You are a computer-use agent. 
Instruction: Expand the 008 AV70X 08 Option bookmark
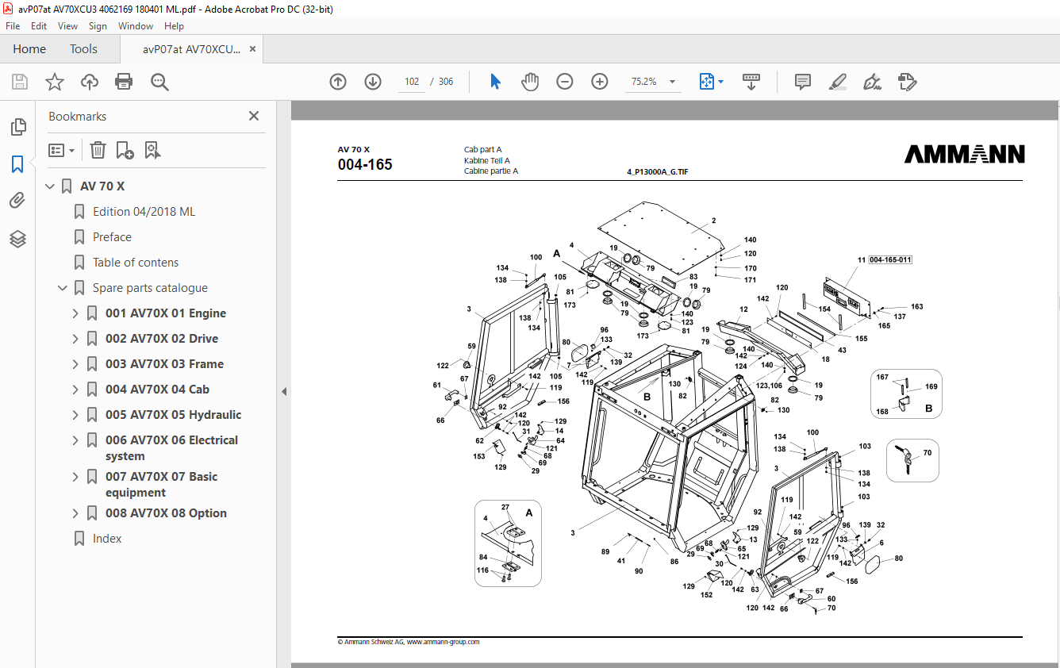[x=76, y=513]
